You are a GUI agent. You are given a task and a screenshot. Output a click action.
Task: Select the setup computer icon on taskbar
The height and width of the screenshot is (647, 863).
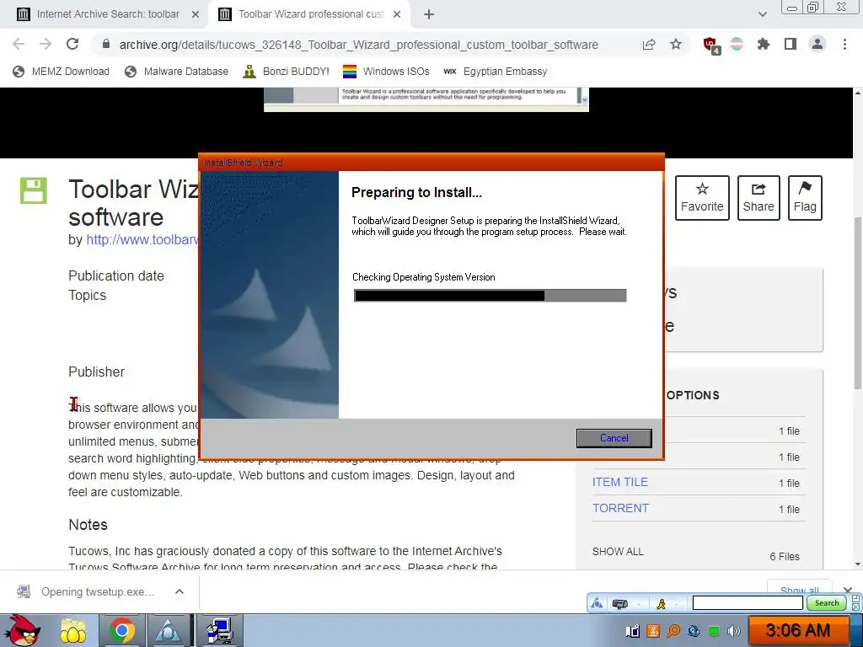pos(220,630)
